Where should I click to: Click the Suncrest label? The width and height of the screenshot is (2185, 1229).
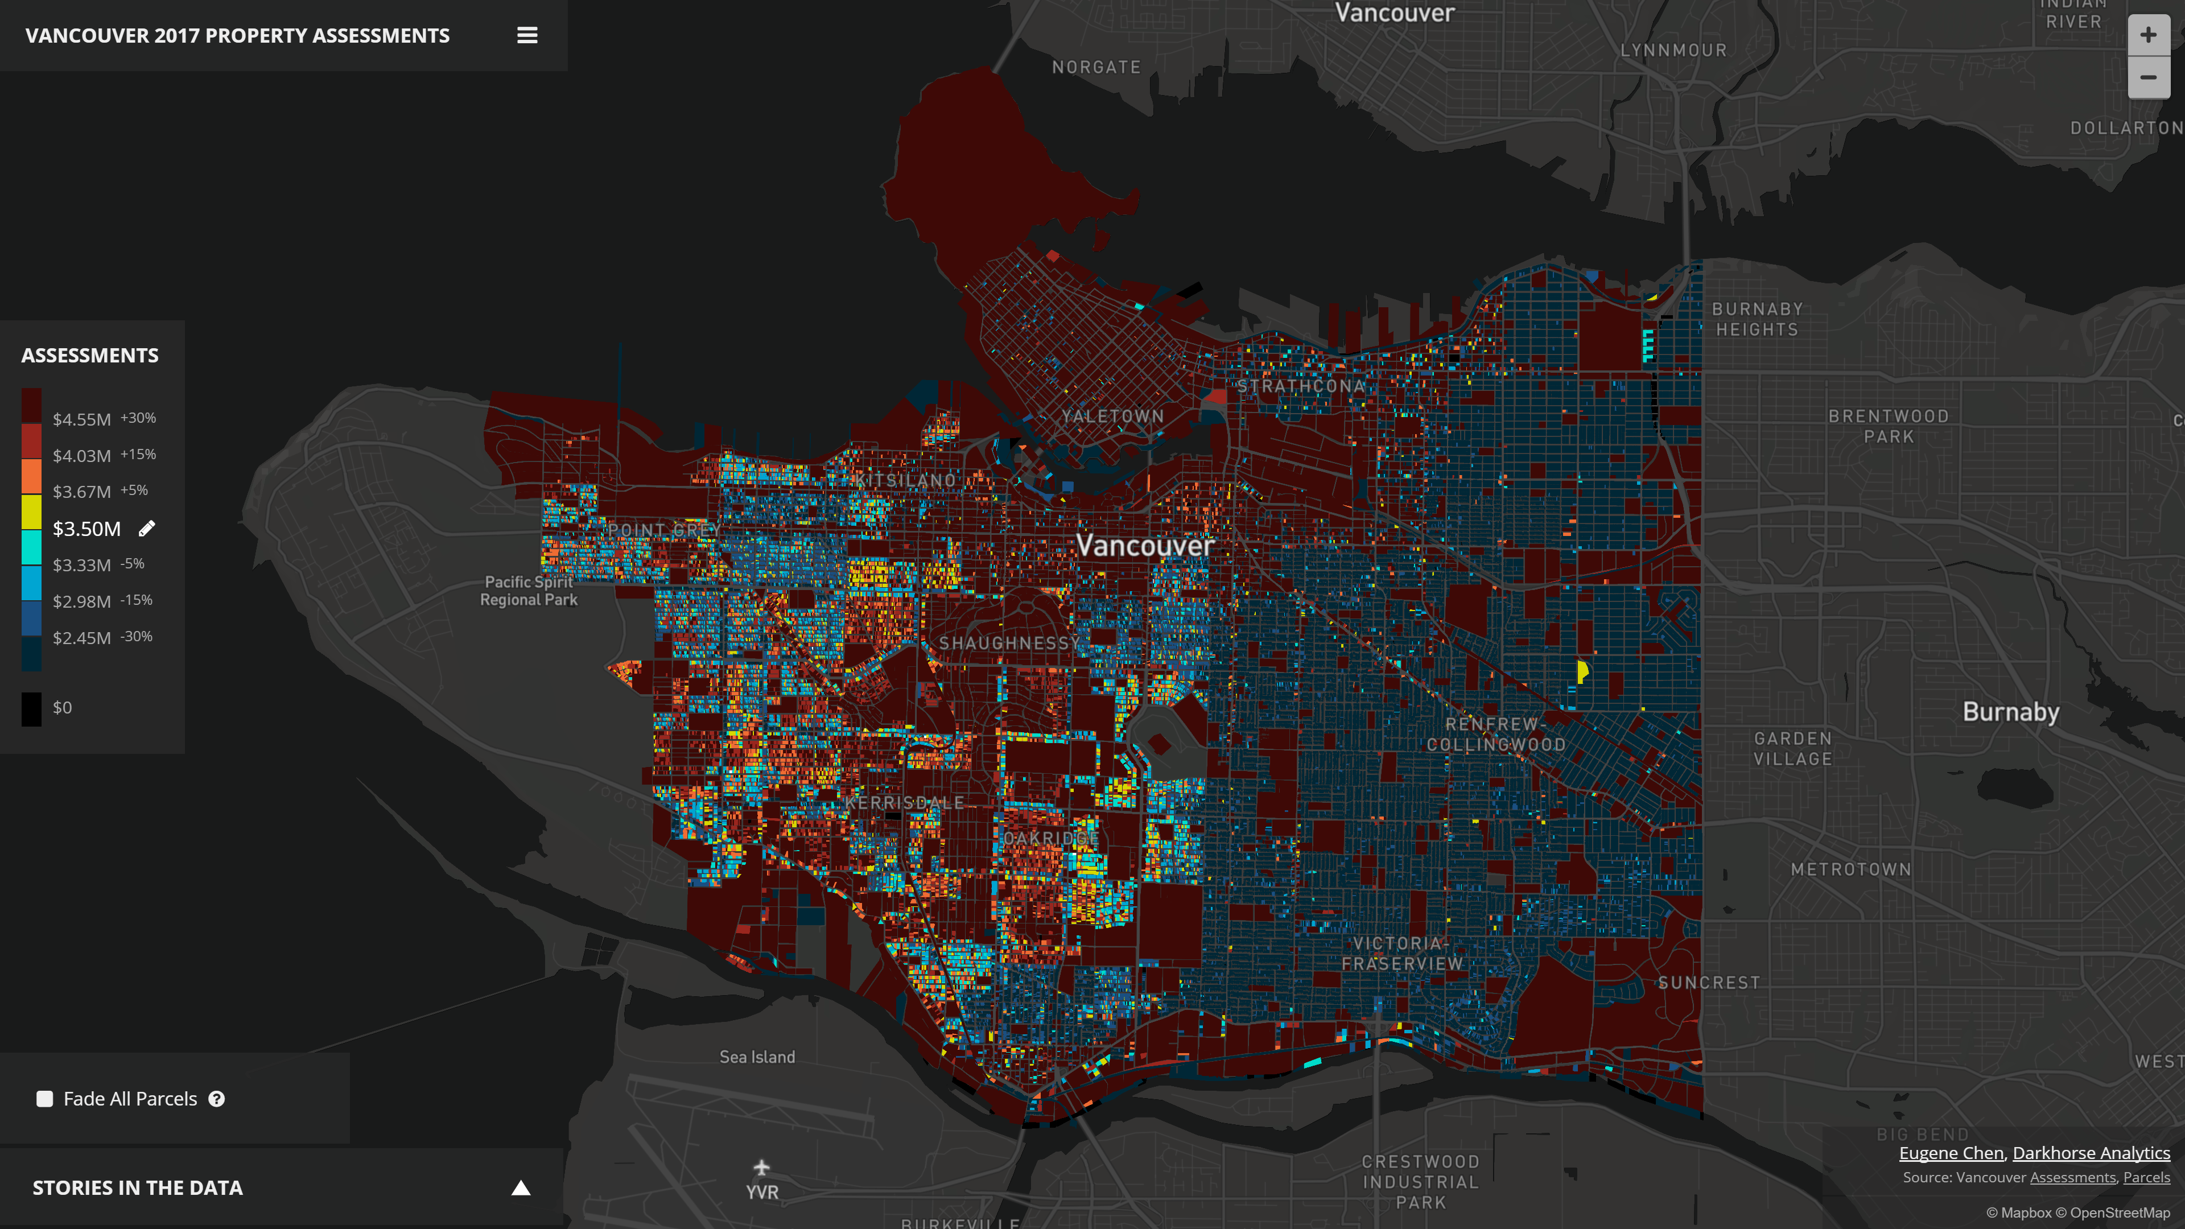coord(1709,983)
